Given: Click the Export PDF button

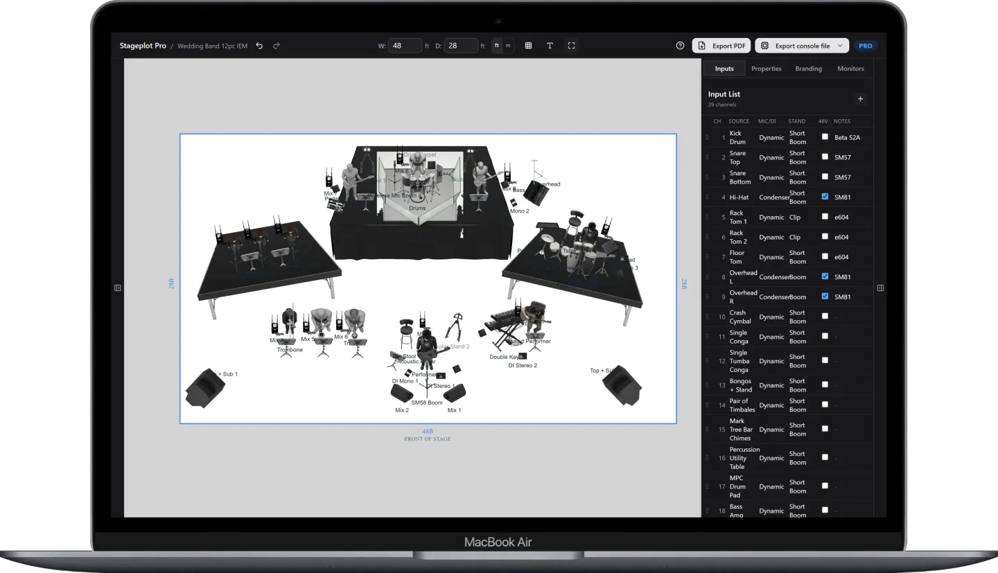Looking at the screenshot, I should tap(721, 46).
